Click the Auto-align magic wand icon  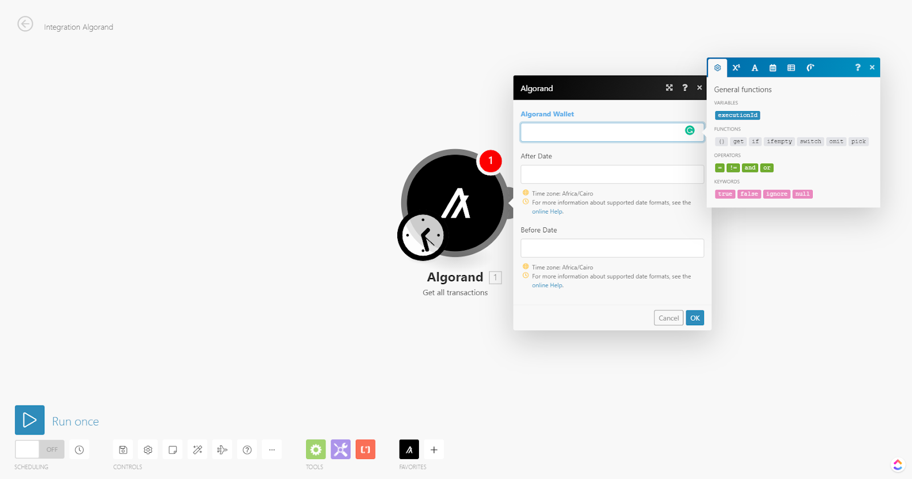point(198,450)
